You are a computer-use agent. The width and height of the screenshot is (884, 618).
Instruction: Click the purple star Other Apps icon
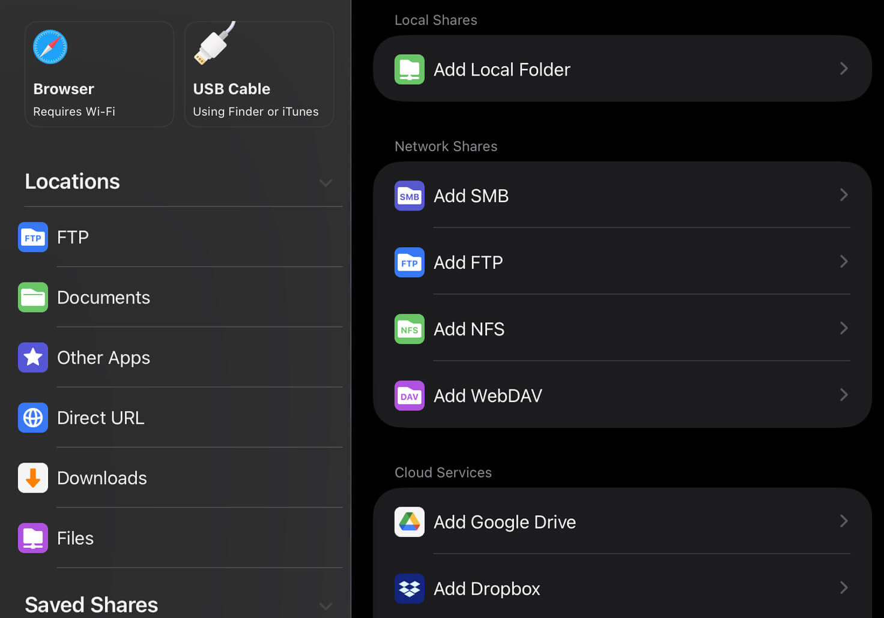pyautogui.click(x=33, y=358)
